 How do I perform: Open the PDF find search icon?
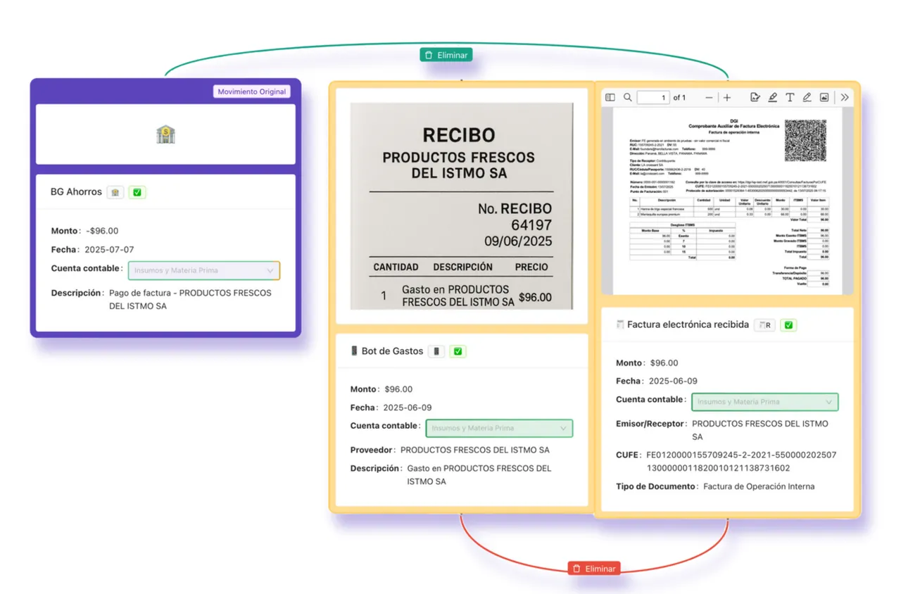pyautogui.click(x=627, y=97)
